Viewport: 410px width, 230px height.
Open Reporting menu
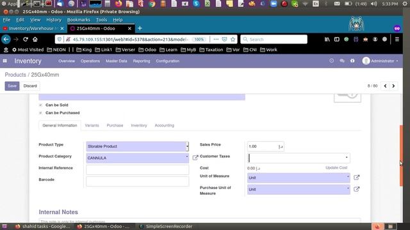pos(142,61)
